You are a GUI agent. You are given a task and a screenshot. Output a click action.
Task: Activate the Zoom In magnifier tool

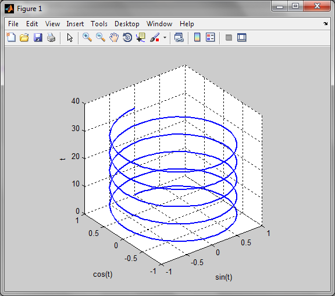(x=87, y=37)
